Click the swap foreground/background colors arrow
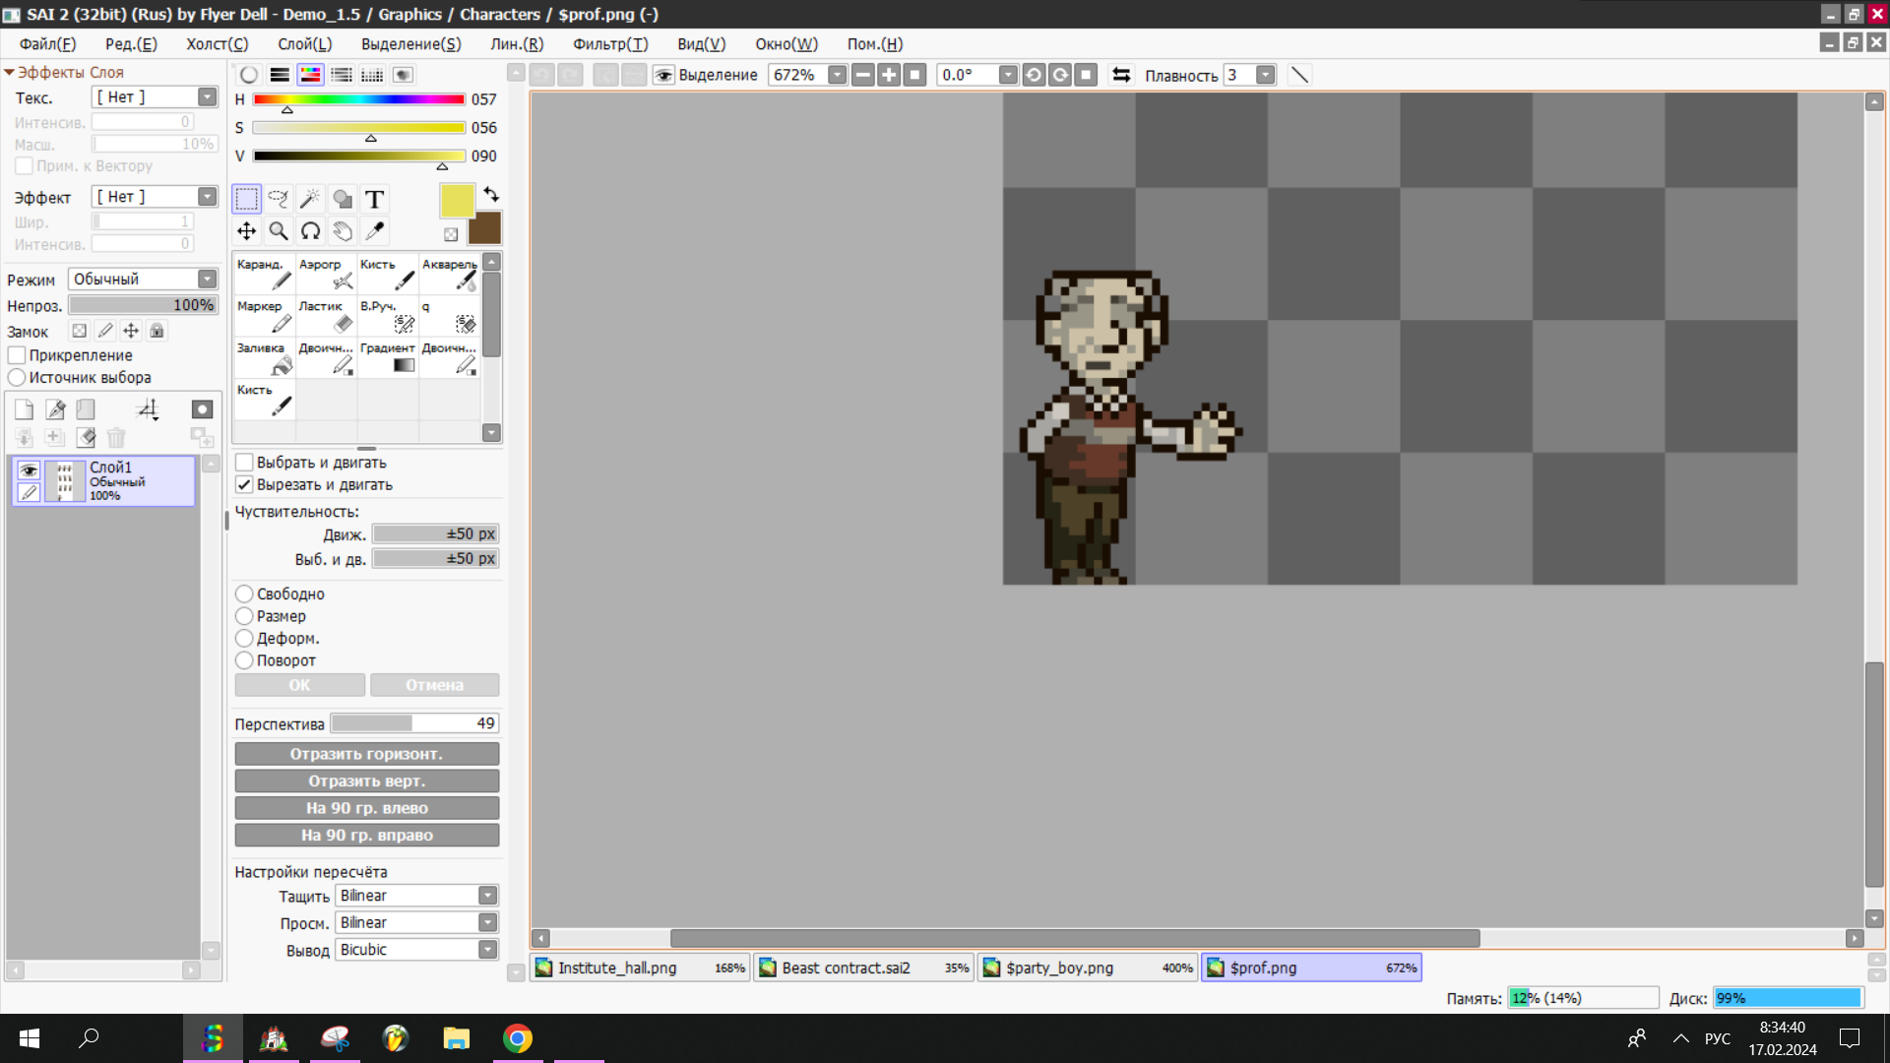The image size is (1890, 1063). pos(491,194)
